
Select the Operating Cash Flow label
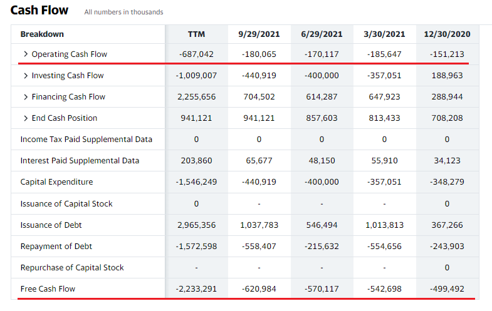point(70,54)
